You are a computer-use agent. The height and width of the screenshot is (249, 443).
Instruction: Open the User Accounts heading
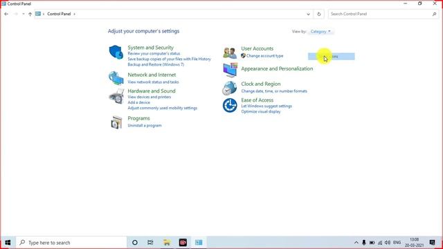pos(257,48)
